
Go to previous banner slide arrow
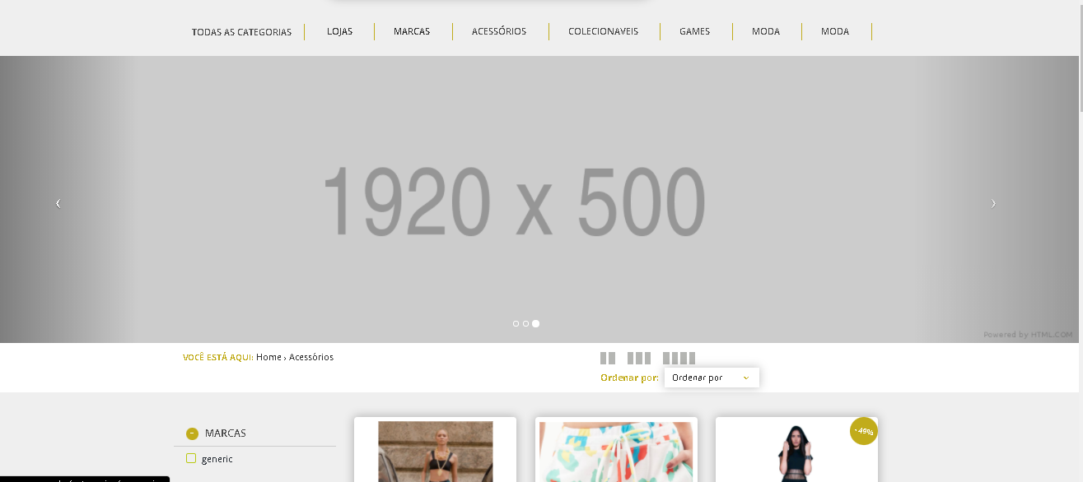pyautogui.click(x=58, y=203)
